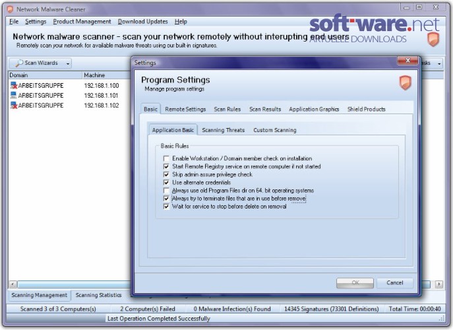
Task: Click the 192.168.1.101 machine cell
Action: [x=101, y=96]
